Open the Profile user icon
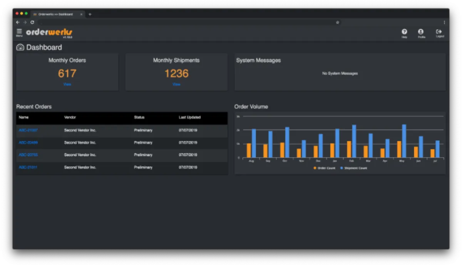 click(x=421, y=32)
